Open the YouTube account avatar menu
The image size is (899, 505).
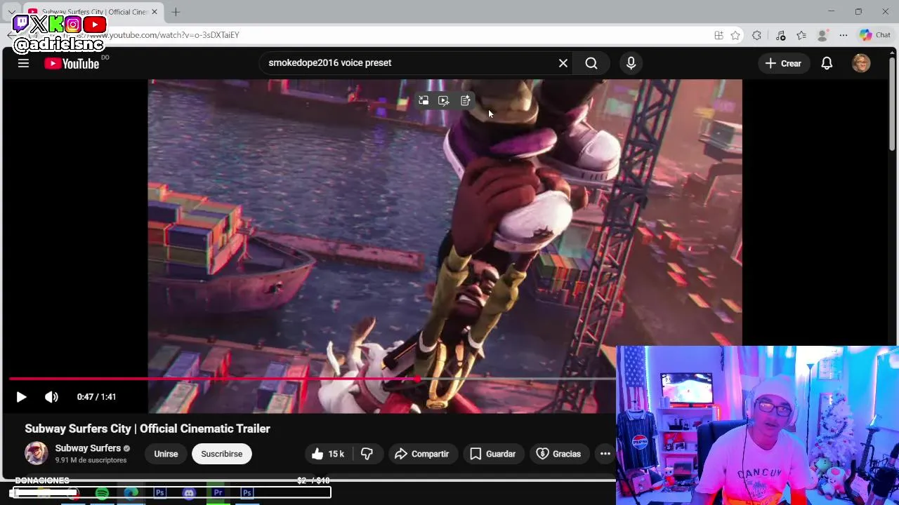[861, 63]
